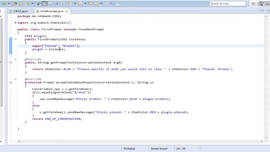Open the Next Annotation dropdown arrow
This screenshot has width=270, height=152.
(x=75, y=3)
